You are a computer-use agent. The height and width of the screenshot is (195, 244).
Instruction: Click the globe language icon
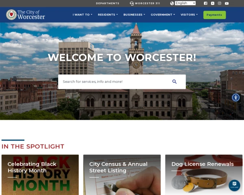click(172, 3)
